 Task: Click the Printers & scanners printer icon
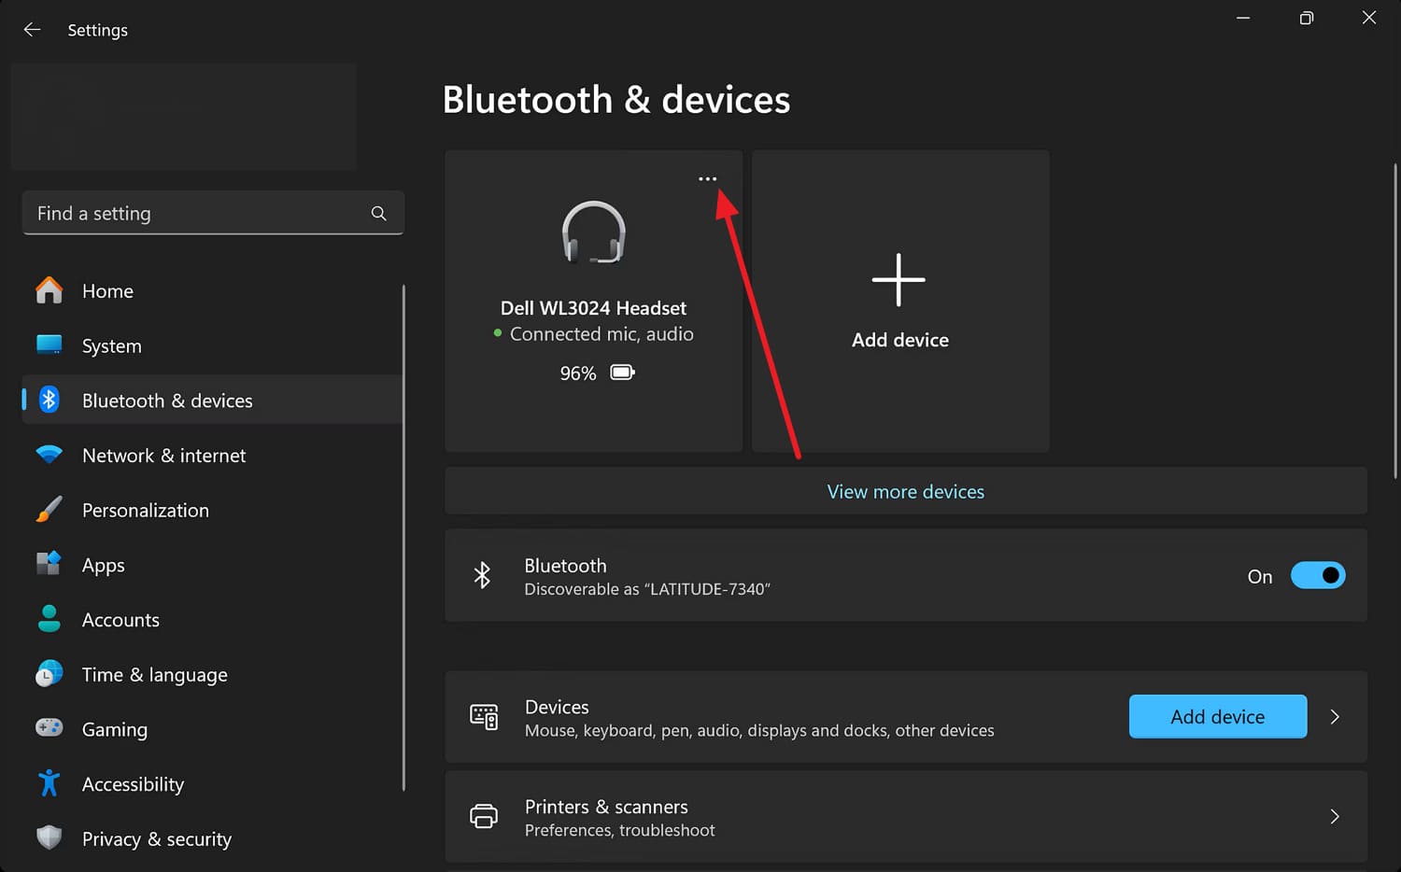click(x=484, y=816)
